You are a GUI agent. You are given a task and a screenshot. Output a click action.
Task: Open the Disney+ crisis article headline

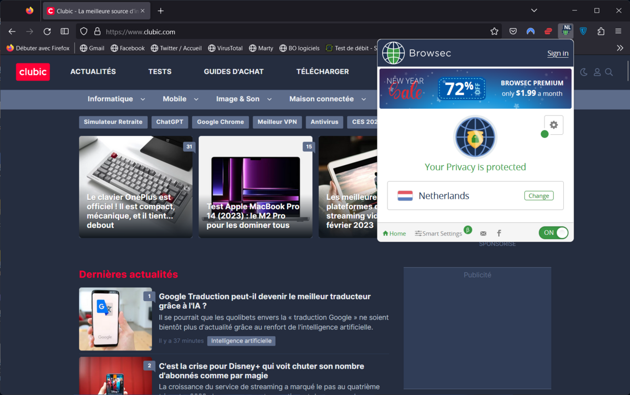pyautogui.click(x=261, y=371)
